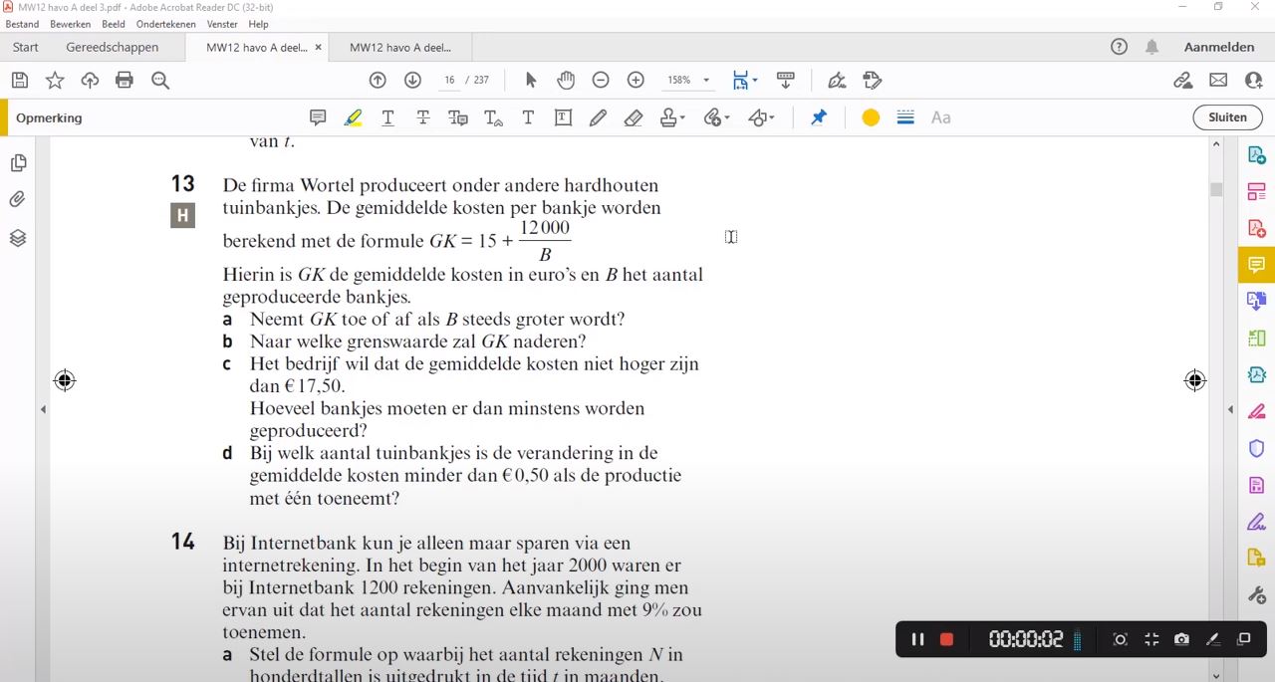Open the attach file paperclip dropdown
This screenshot has width=1275, height=682.
pyautogui.click(x=717, y=117)
